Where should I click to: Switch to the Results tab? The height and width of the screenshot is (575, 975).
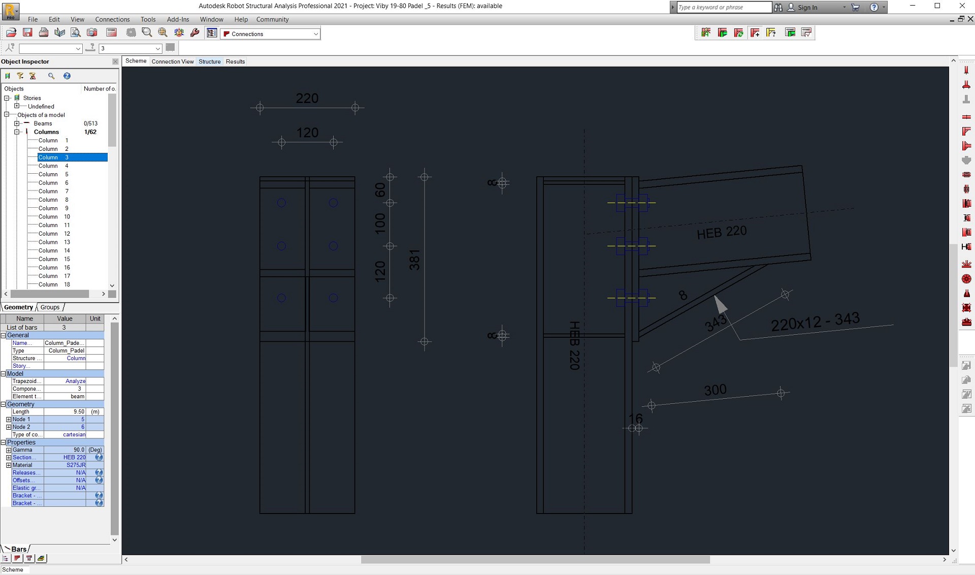(235, 61)
